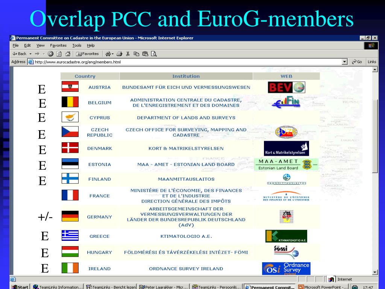Click 'DEPARTMENT OF LANDS AND SURVEYS' text
385x289 pixels.
[186, 118]
